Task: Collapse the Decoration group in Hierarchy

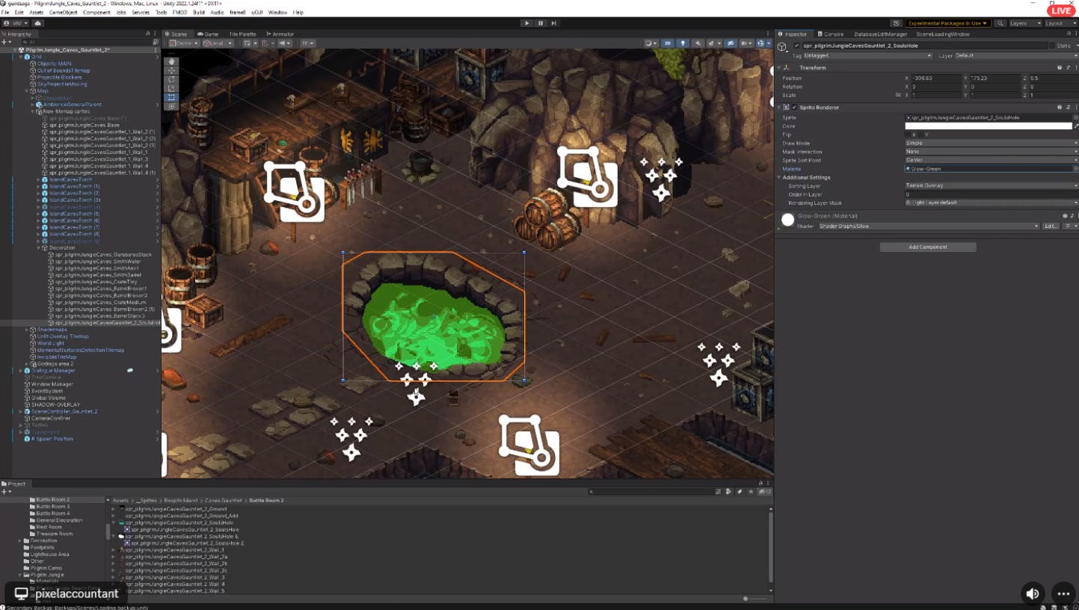Action: (x=39, y=247)
